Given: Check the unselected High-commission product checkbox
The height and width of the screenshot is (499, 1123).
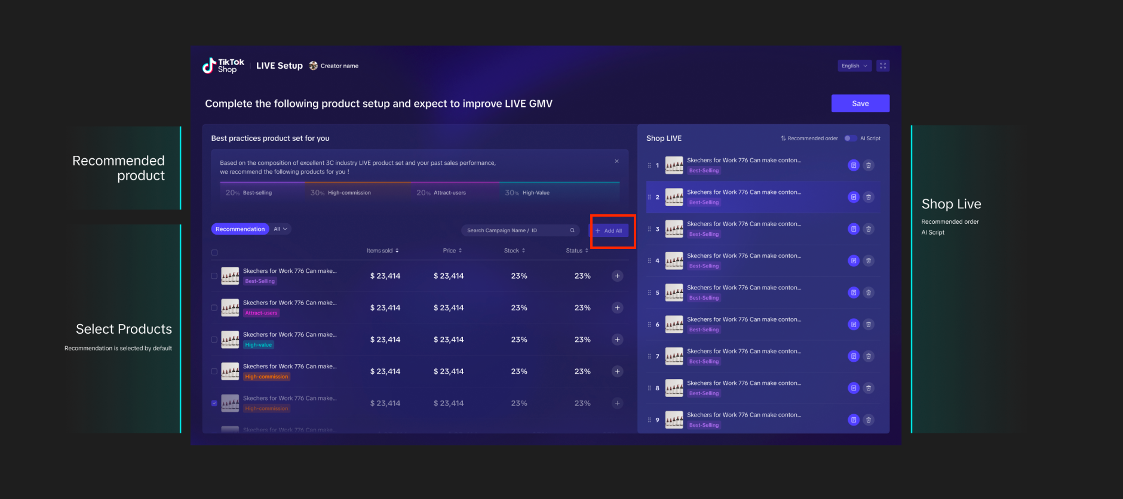Looking at the screenshot, I should click(x=214, y=371).
